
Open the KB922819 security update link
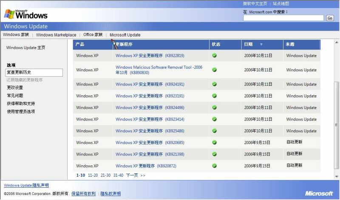pos(150,56)
